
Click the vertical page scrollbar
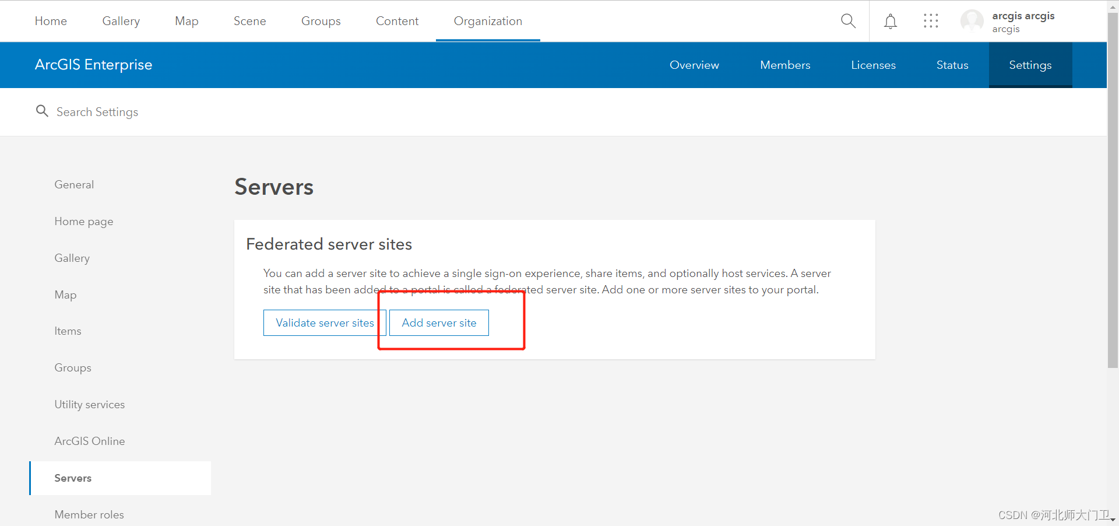coord(1113,190)
